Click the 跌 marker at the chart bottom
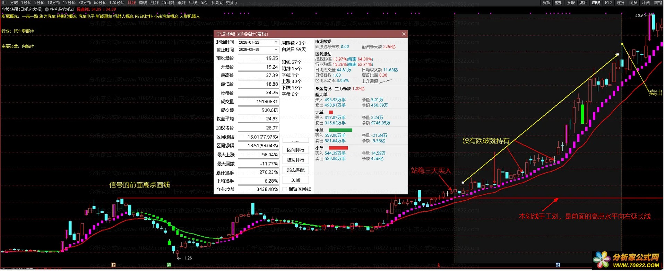The width and height of the screenshot is (665, 271). click(169, 265)
